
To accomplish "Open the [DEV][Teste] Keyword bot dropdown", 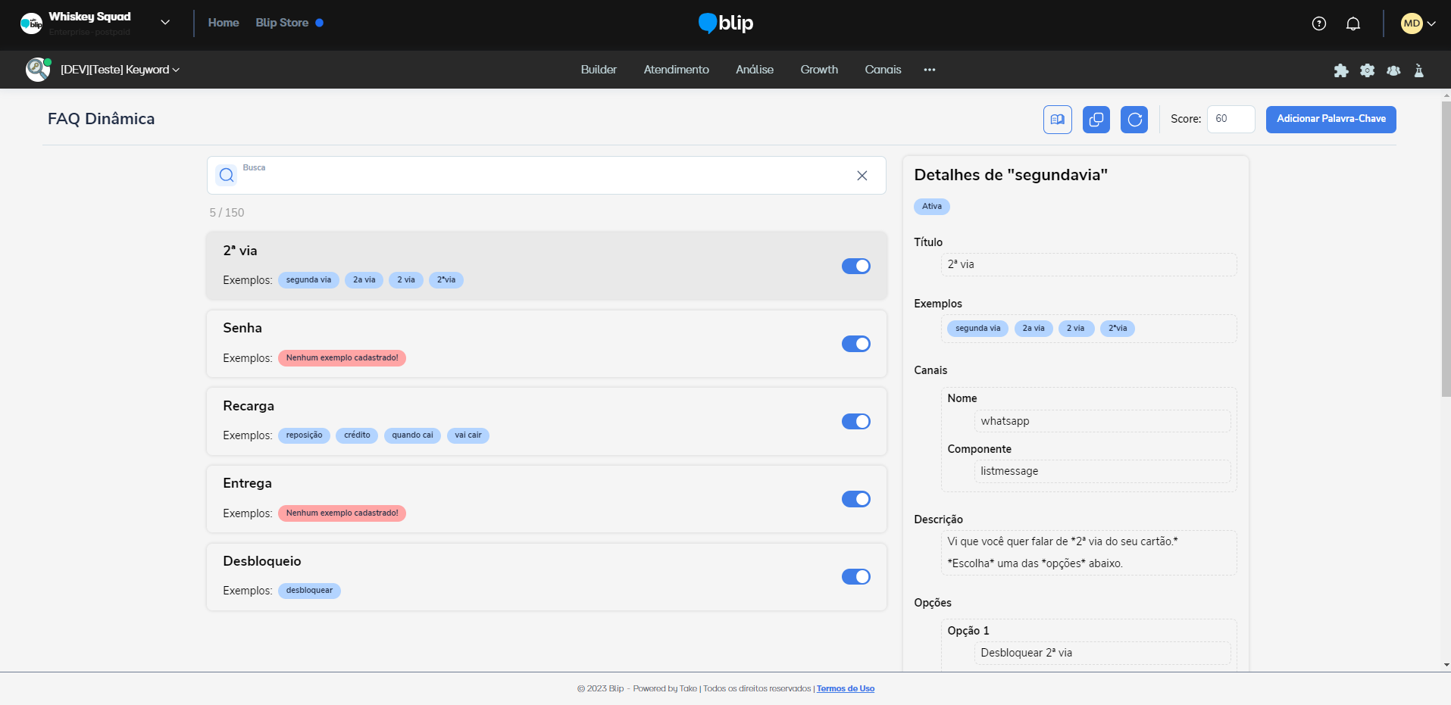I will [x=120, y=70].
